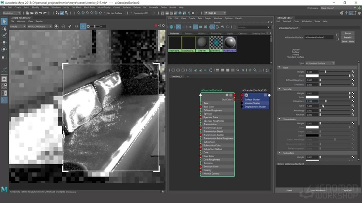Select the lambert1 material swatch
The height and width of the screenshot is (203, 362).
point(202,43)
